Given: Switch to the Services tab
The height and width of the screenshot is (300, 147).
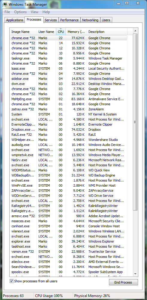Looking at the screenshot, I should click(51, 20).
